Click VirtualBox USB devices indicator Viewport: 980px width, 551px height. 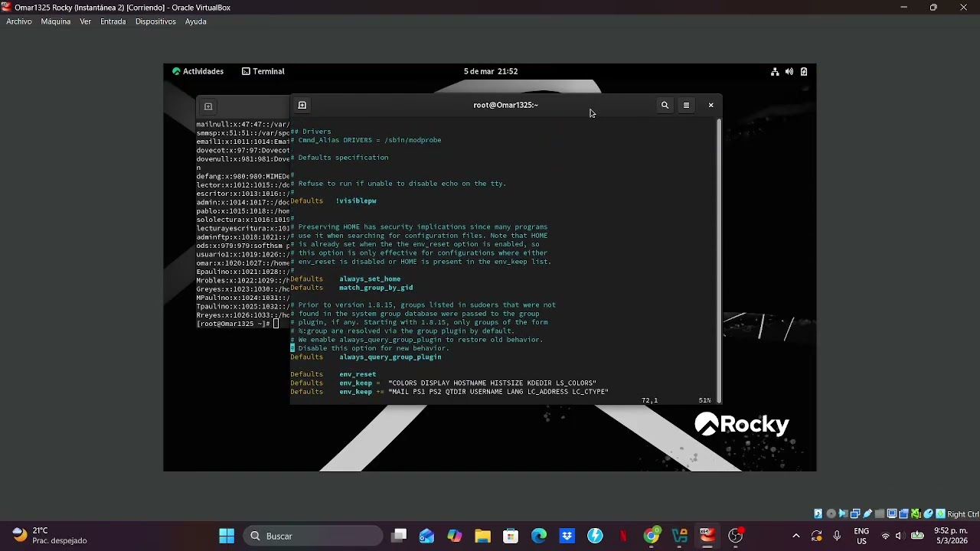867,514
